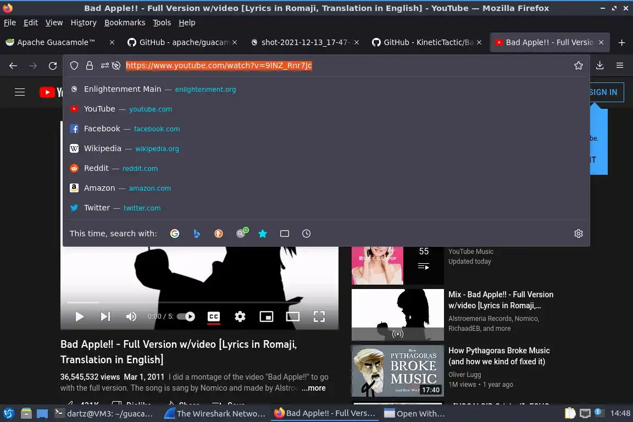Click the video progress bar
The height and width of the screenshot is (422, 633).
(199, 302)
